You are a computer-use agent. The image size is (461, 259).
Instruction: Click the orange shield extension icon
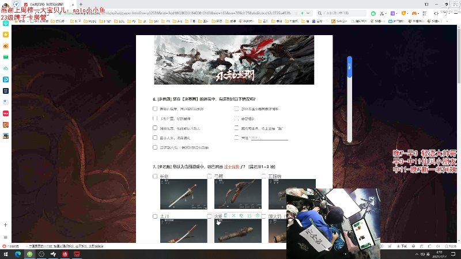pyautogui.click(x=404, y=13)
